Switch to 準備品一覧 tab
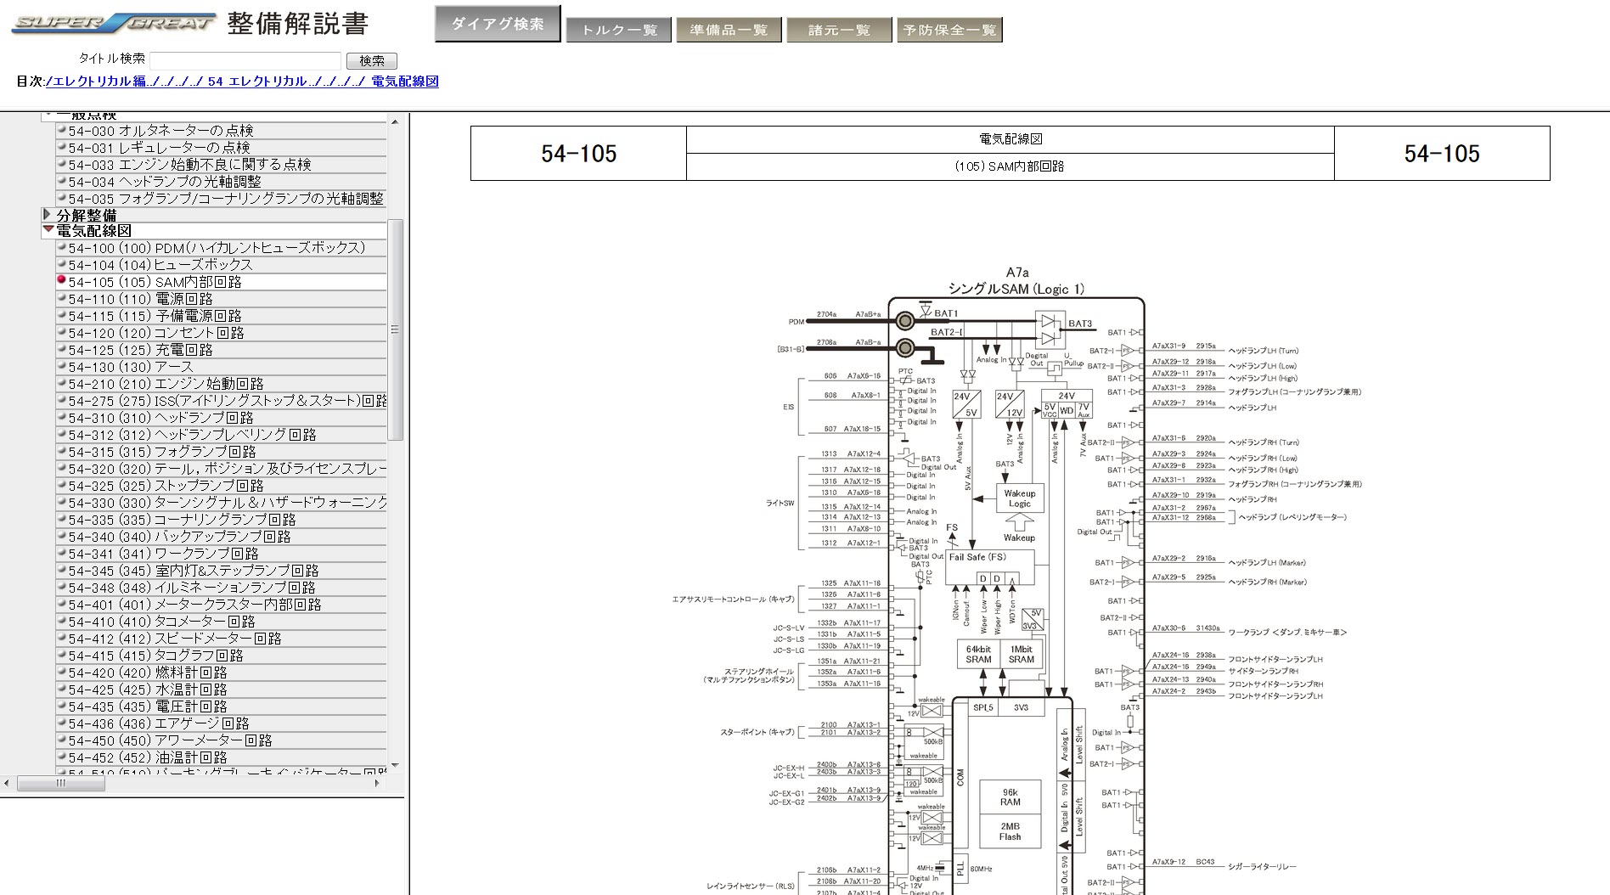This screenshot has width=1610, height=895. pyautogui.click(x=729, y=30)
